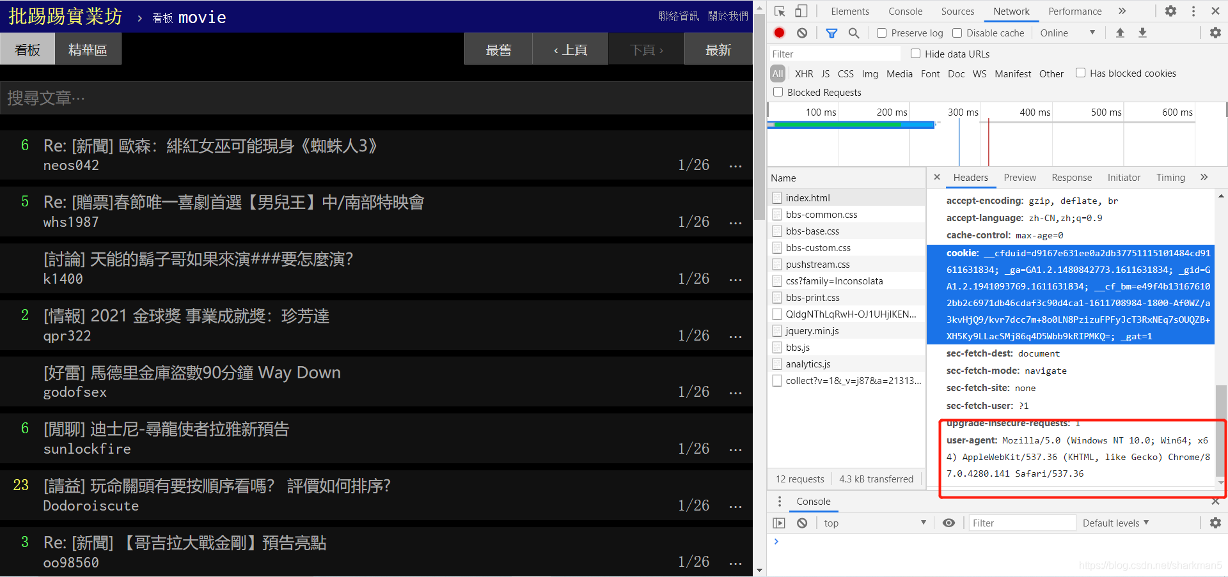Enable the Disable cache checkbox

point(957,33)
